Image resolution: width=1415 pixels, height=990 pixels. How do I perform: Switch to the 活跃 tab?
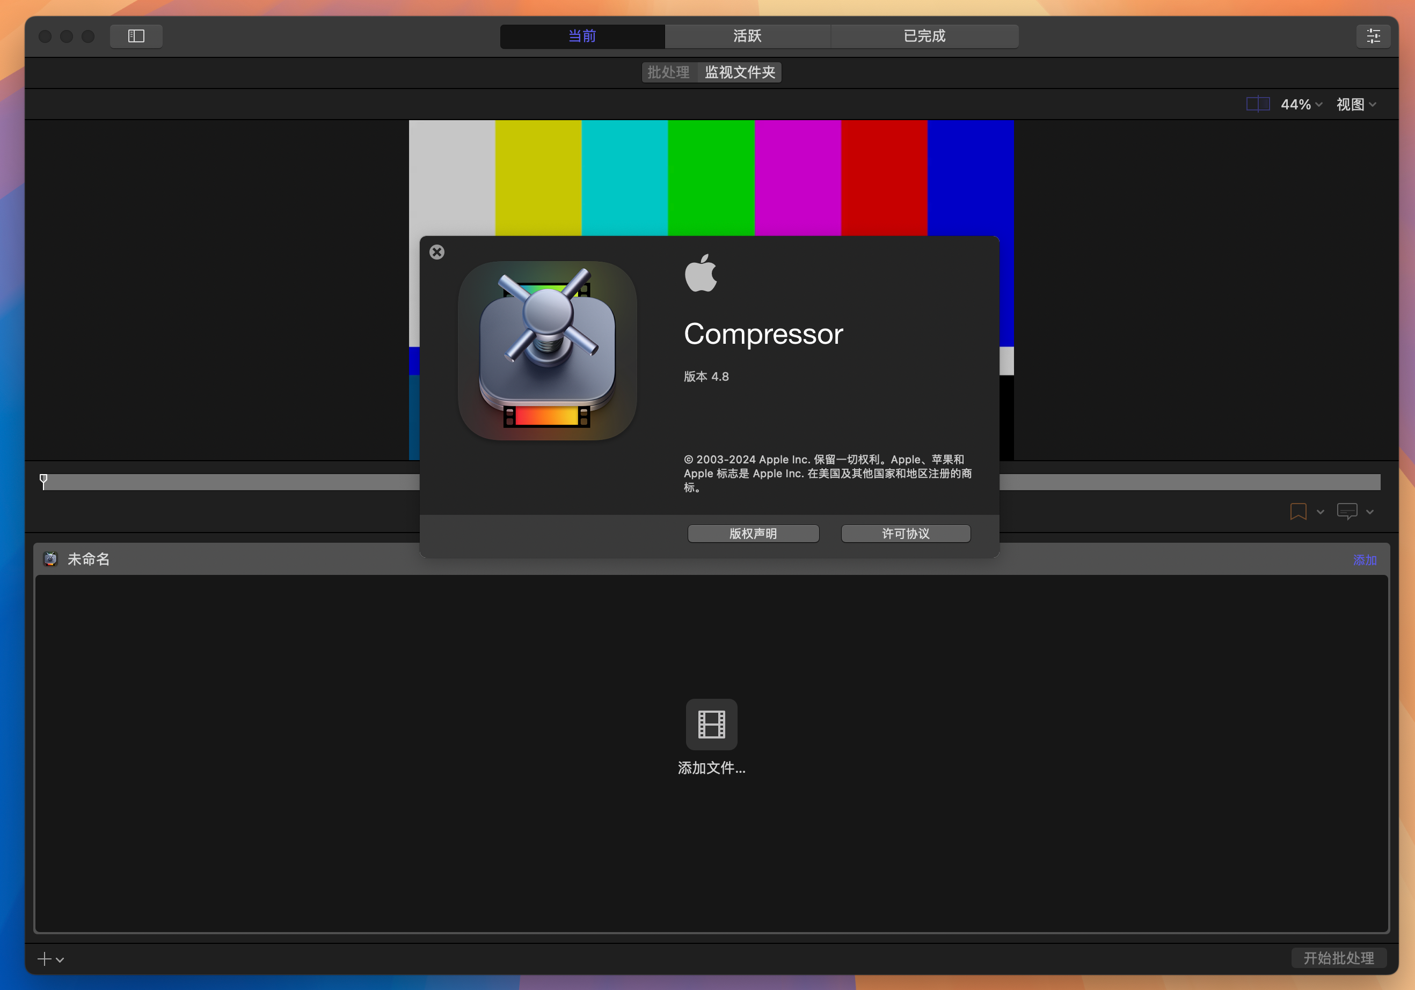[x=748, y=36]
